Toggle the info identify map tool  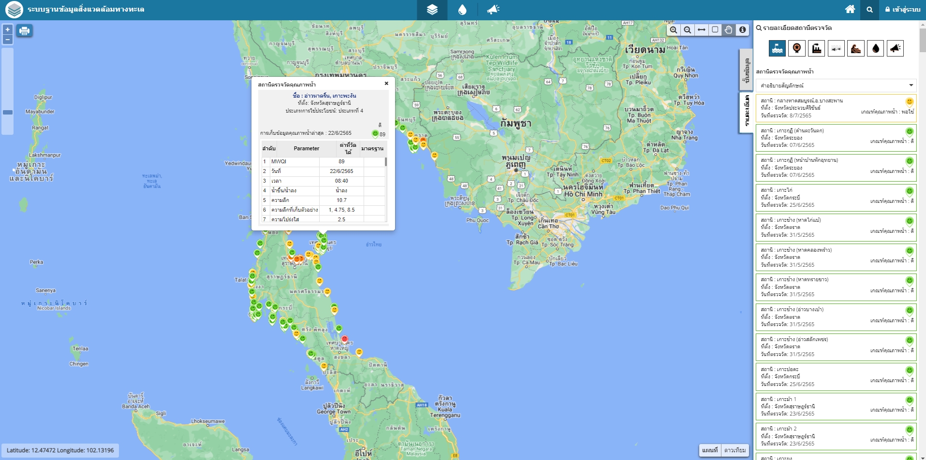click(x=743, y=30)
